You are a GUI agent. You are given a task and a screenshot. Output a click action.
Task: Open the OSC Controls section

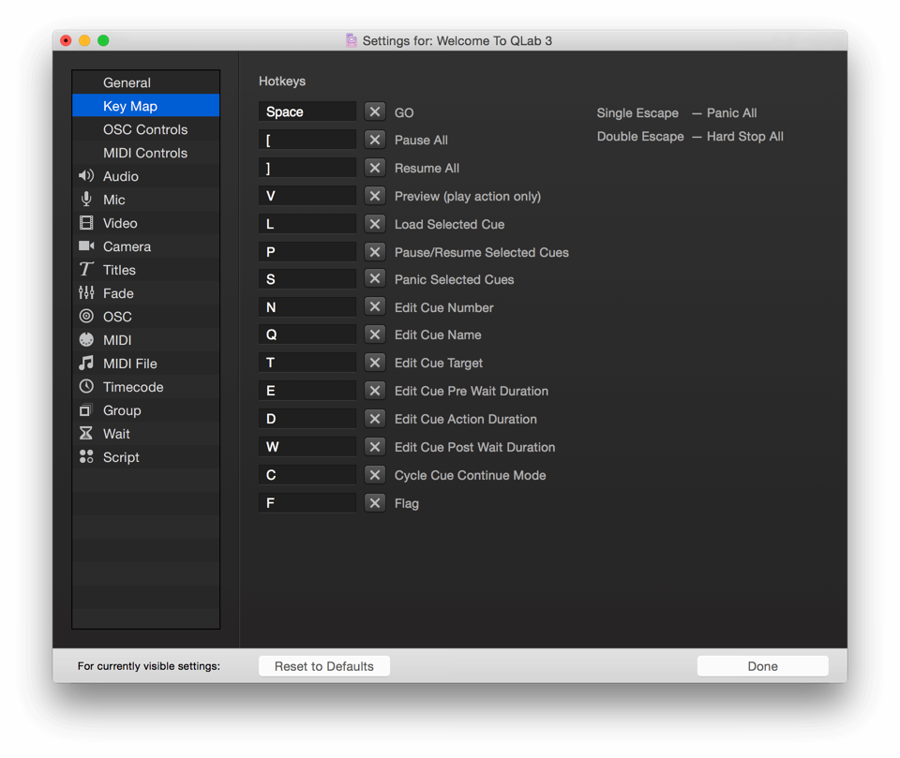145,129
